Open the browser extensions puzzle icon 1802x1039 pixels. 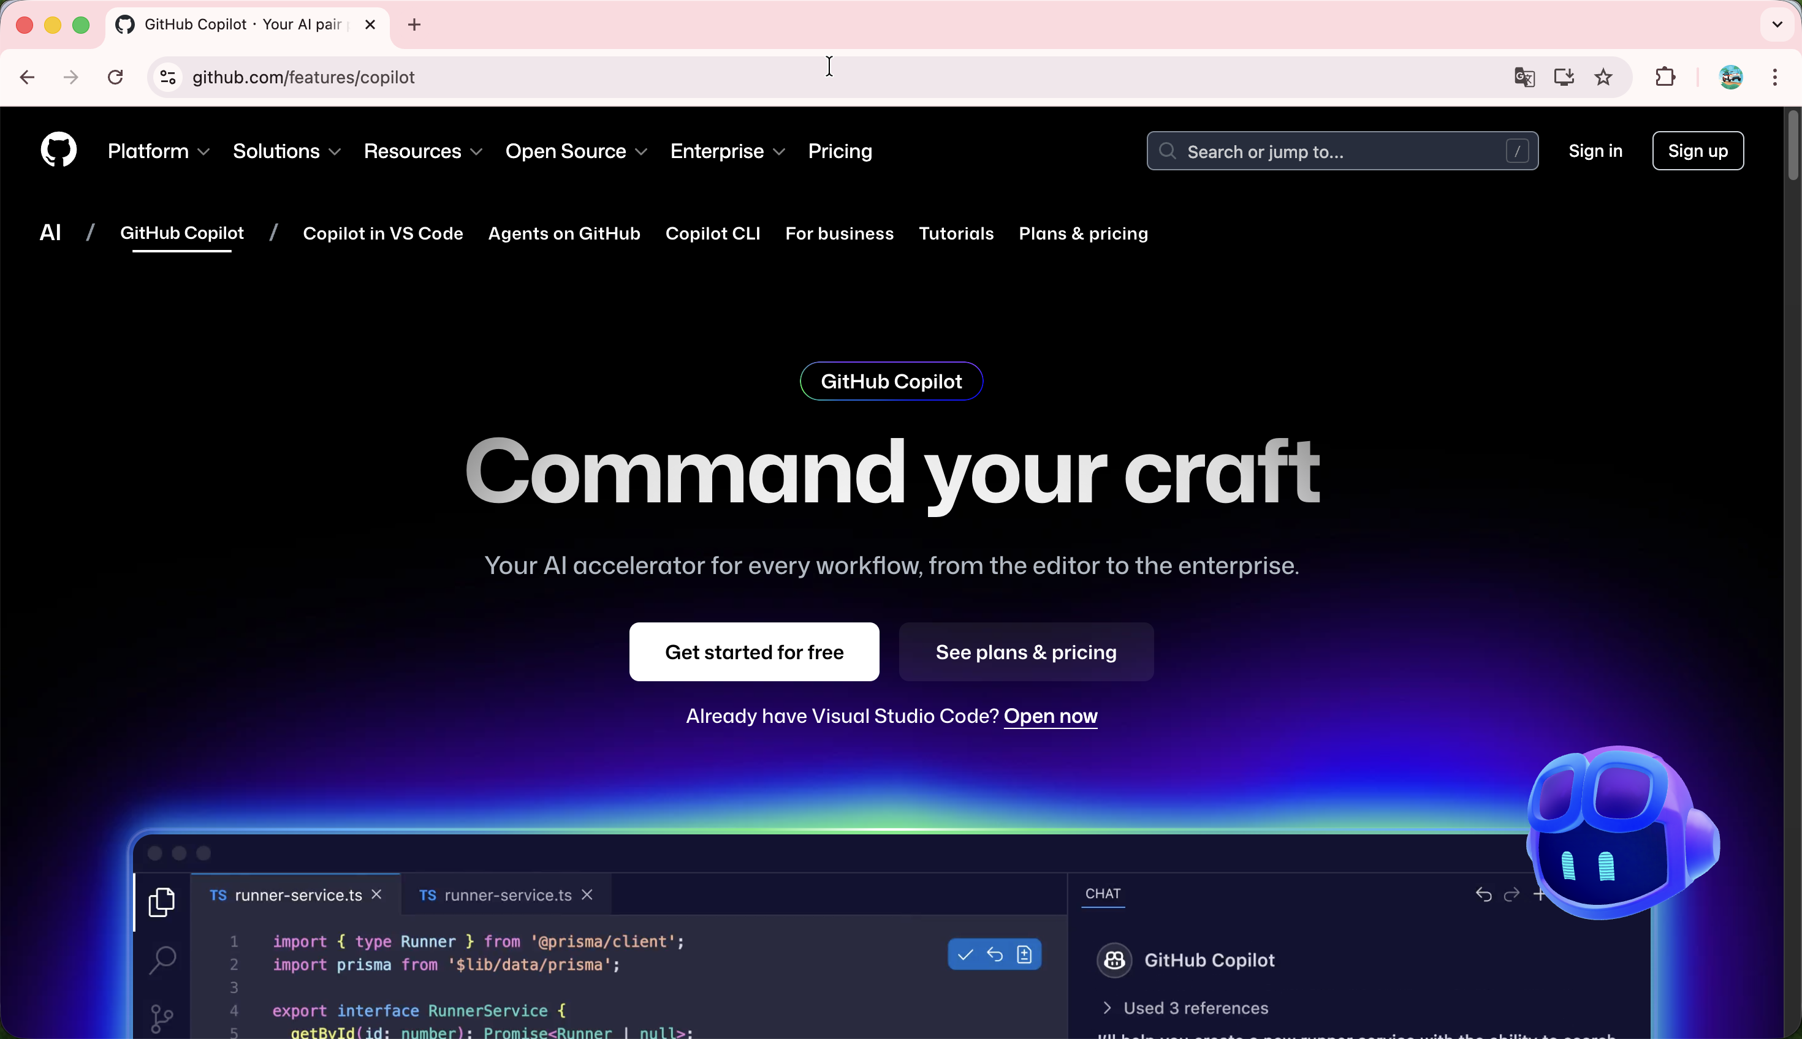click(x=1665, y=77)
